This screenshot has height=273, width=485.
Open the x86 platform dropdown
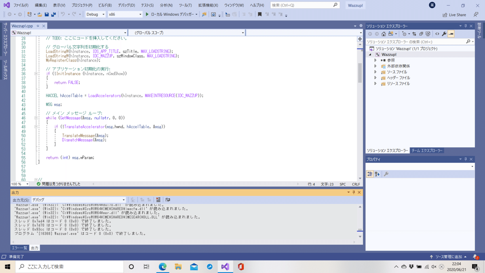(125, 15)
